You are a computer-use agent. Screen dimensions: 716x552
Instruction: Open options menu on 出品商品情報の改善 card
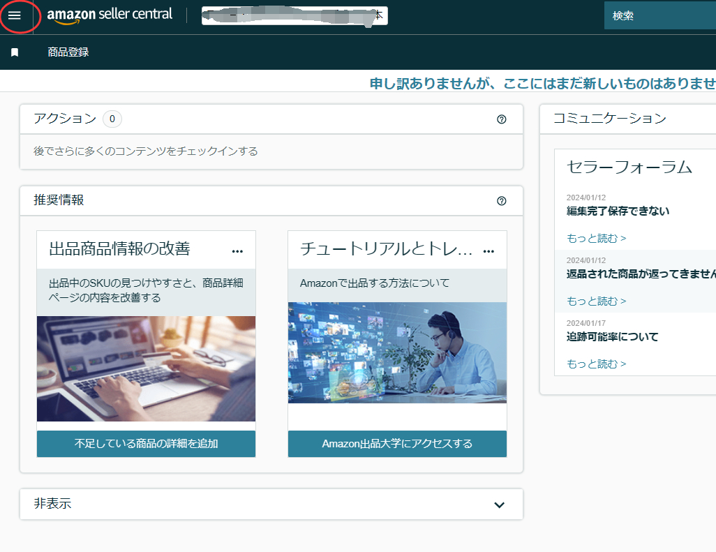pyautogui.click(x=237, y=251)
